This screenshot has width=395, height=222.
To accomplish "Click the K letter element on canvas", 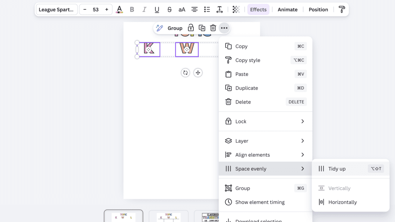I will pos(149,49).
